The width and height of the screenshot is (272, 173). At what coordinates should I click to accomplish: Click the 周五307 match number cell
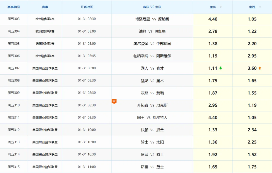[x=14, y=68]
